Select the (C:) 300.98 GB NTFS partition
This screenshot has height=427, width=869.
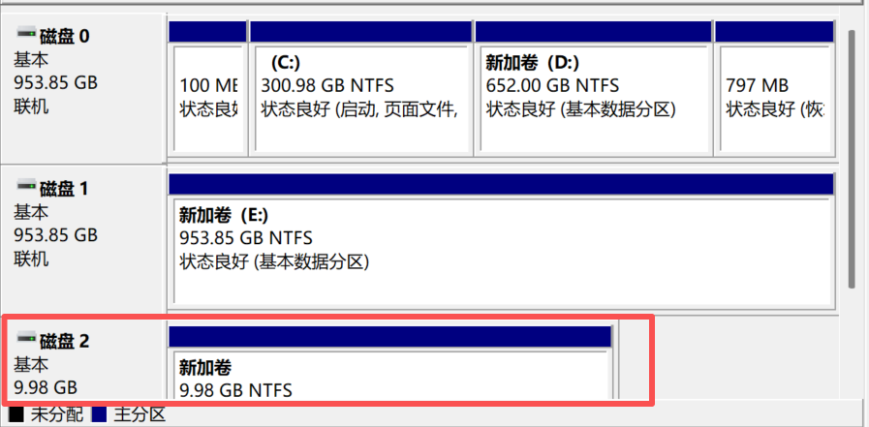(360, 97)
